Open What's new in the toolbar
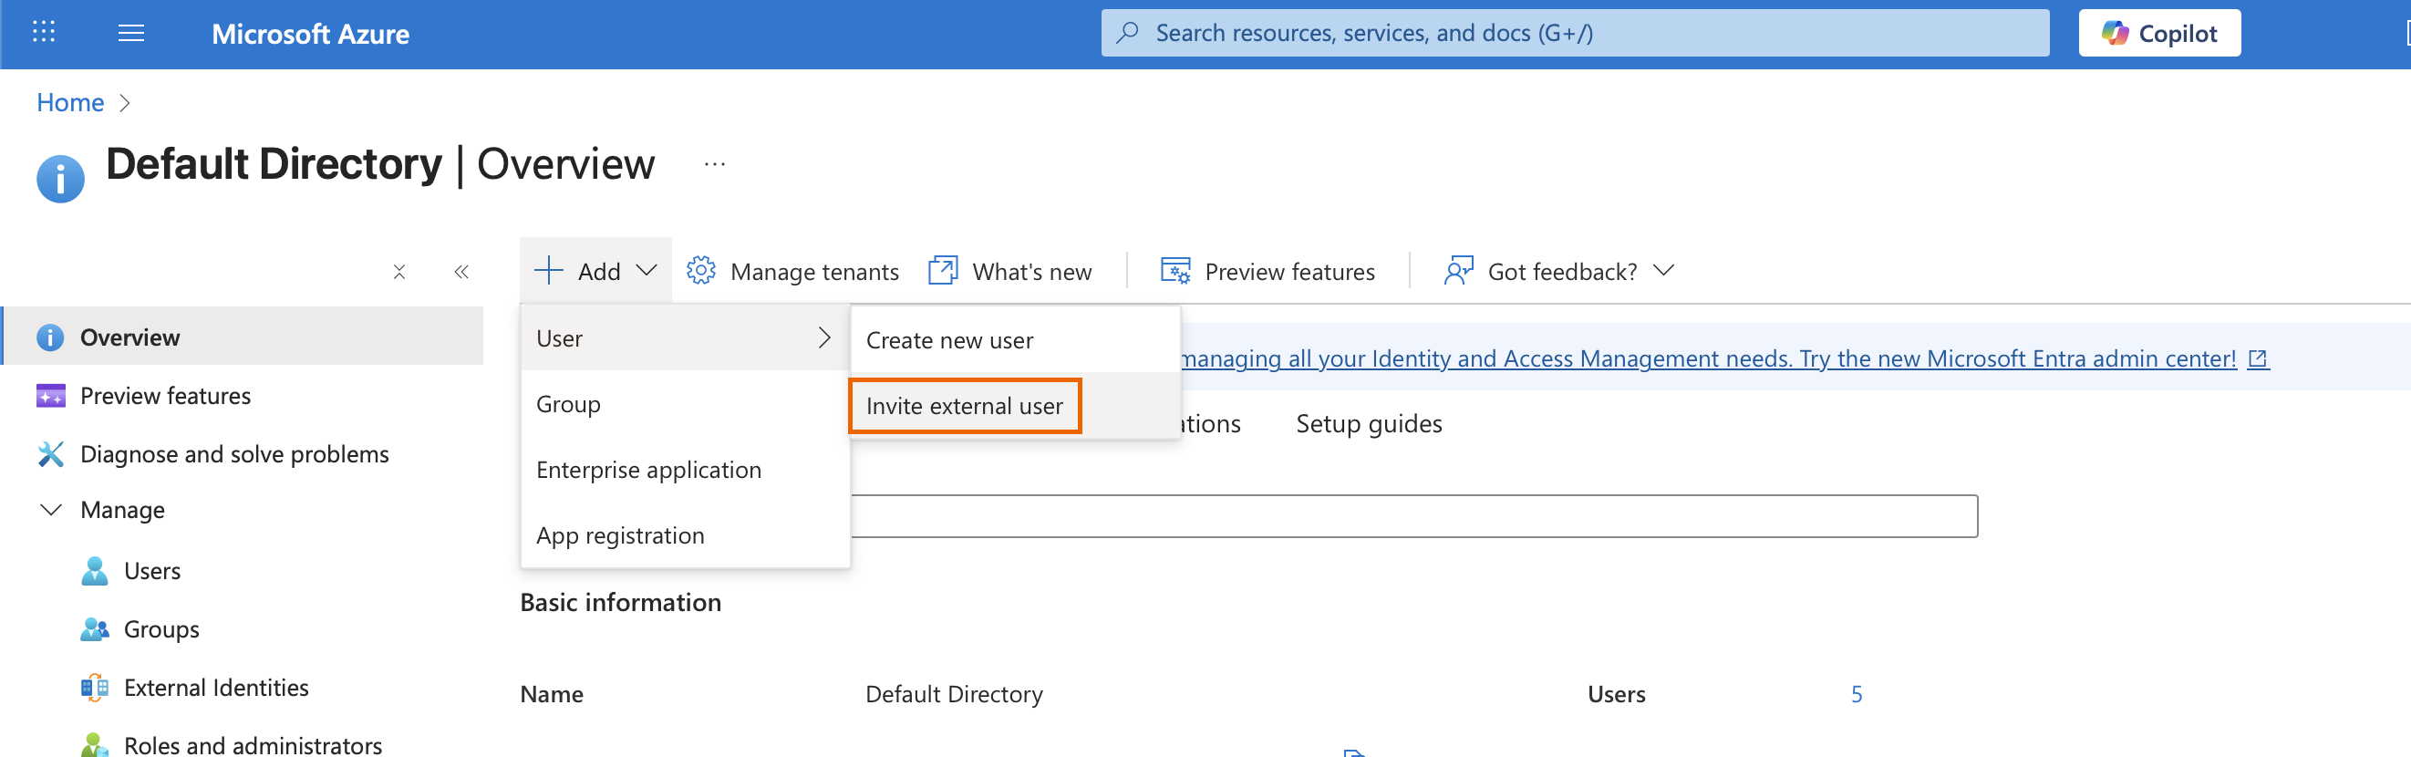Image resolution: width=2411 pixels, height=757 pixels. (1009, 272)
